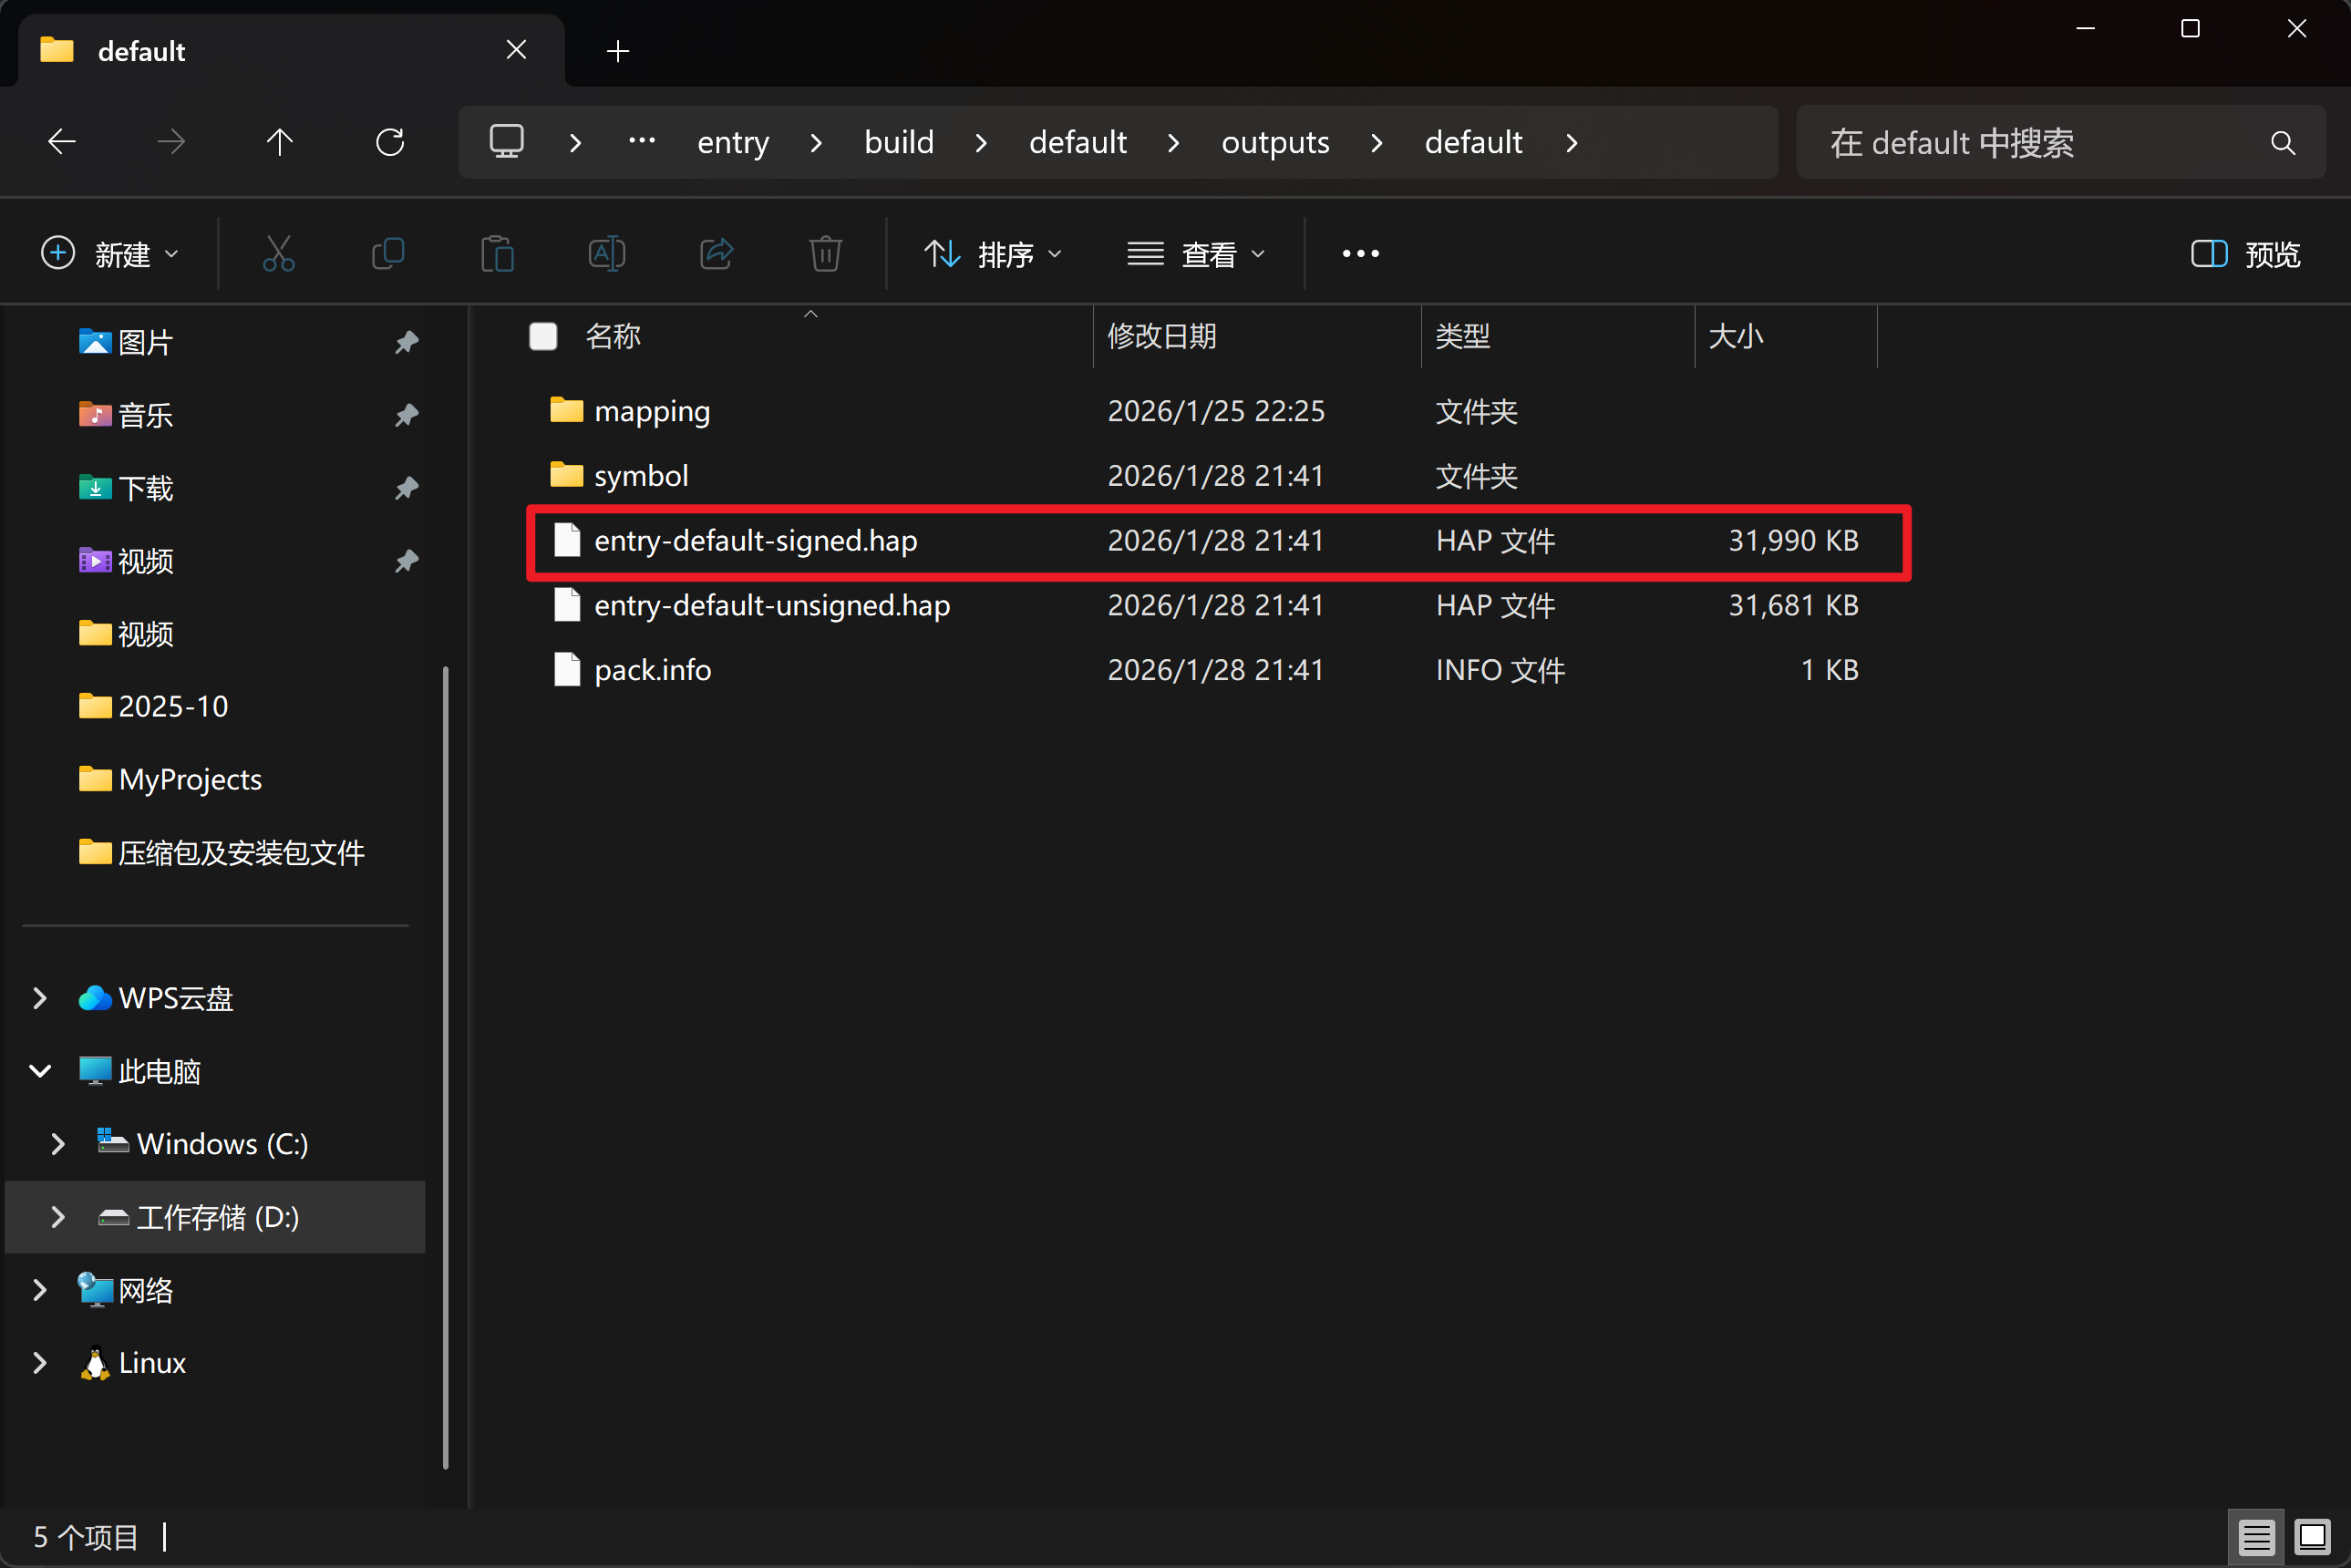Open the 新建 new item button

pos(110,254)
